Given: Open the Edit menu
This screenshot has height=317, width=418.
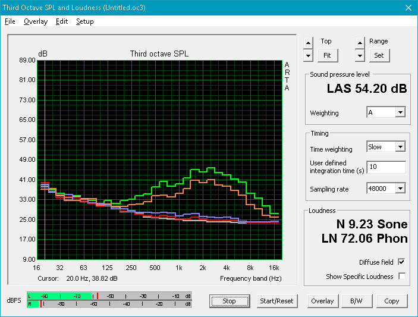Looking at the screenshot, I should point(62,21).
